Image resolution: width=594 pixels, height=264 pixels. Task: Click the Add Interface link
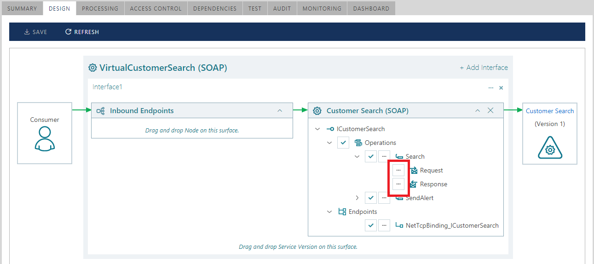pos(484,68)
